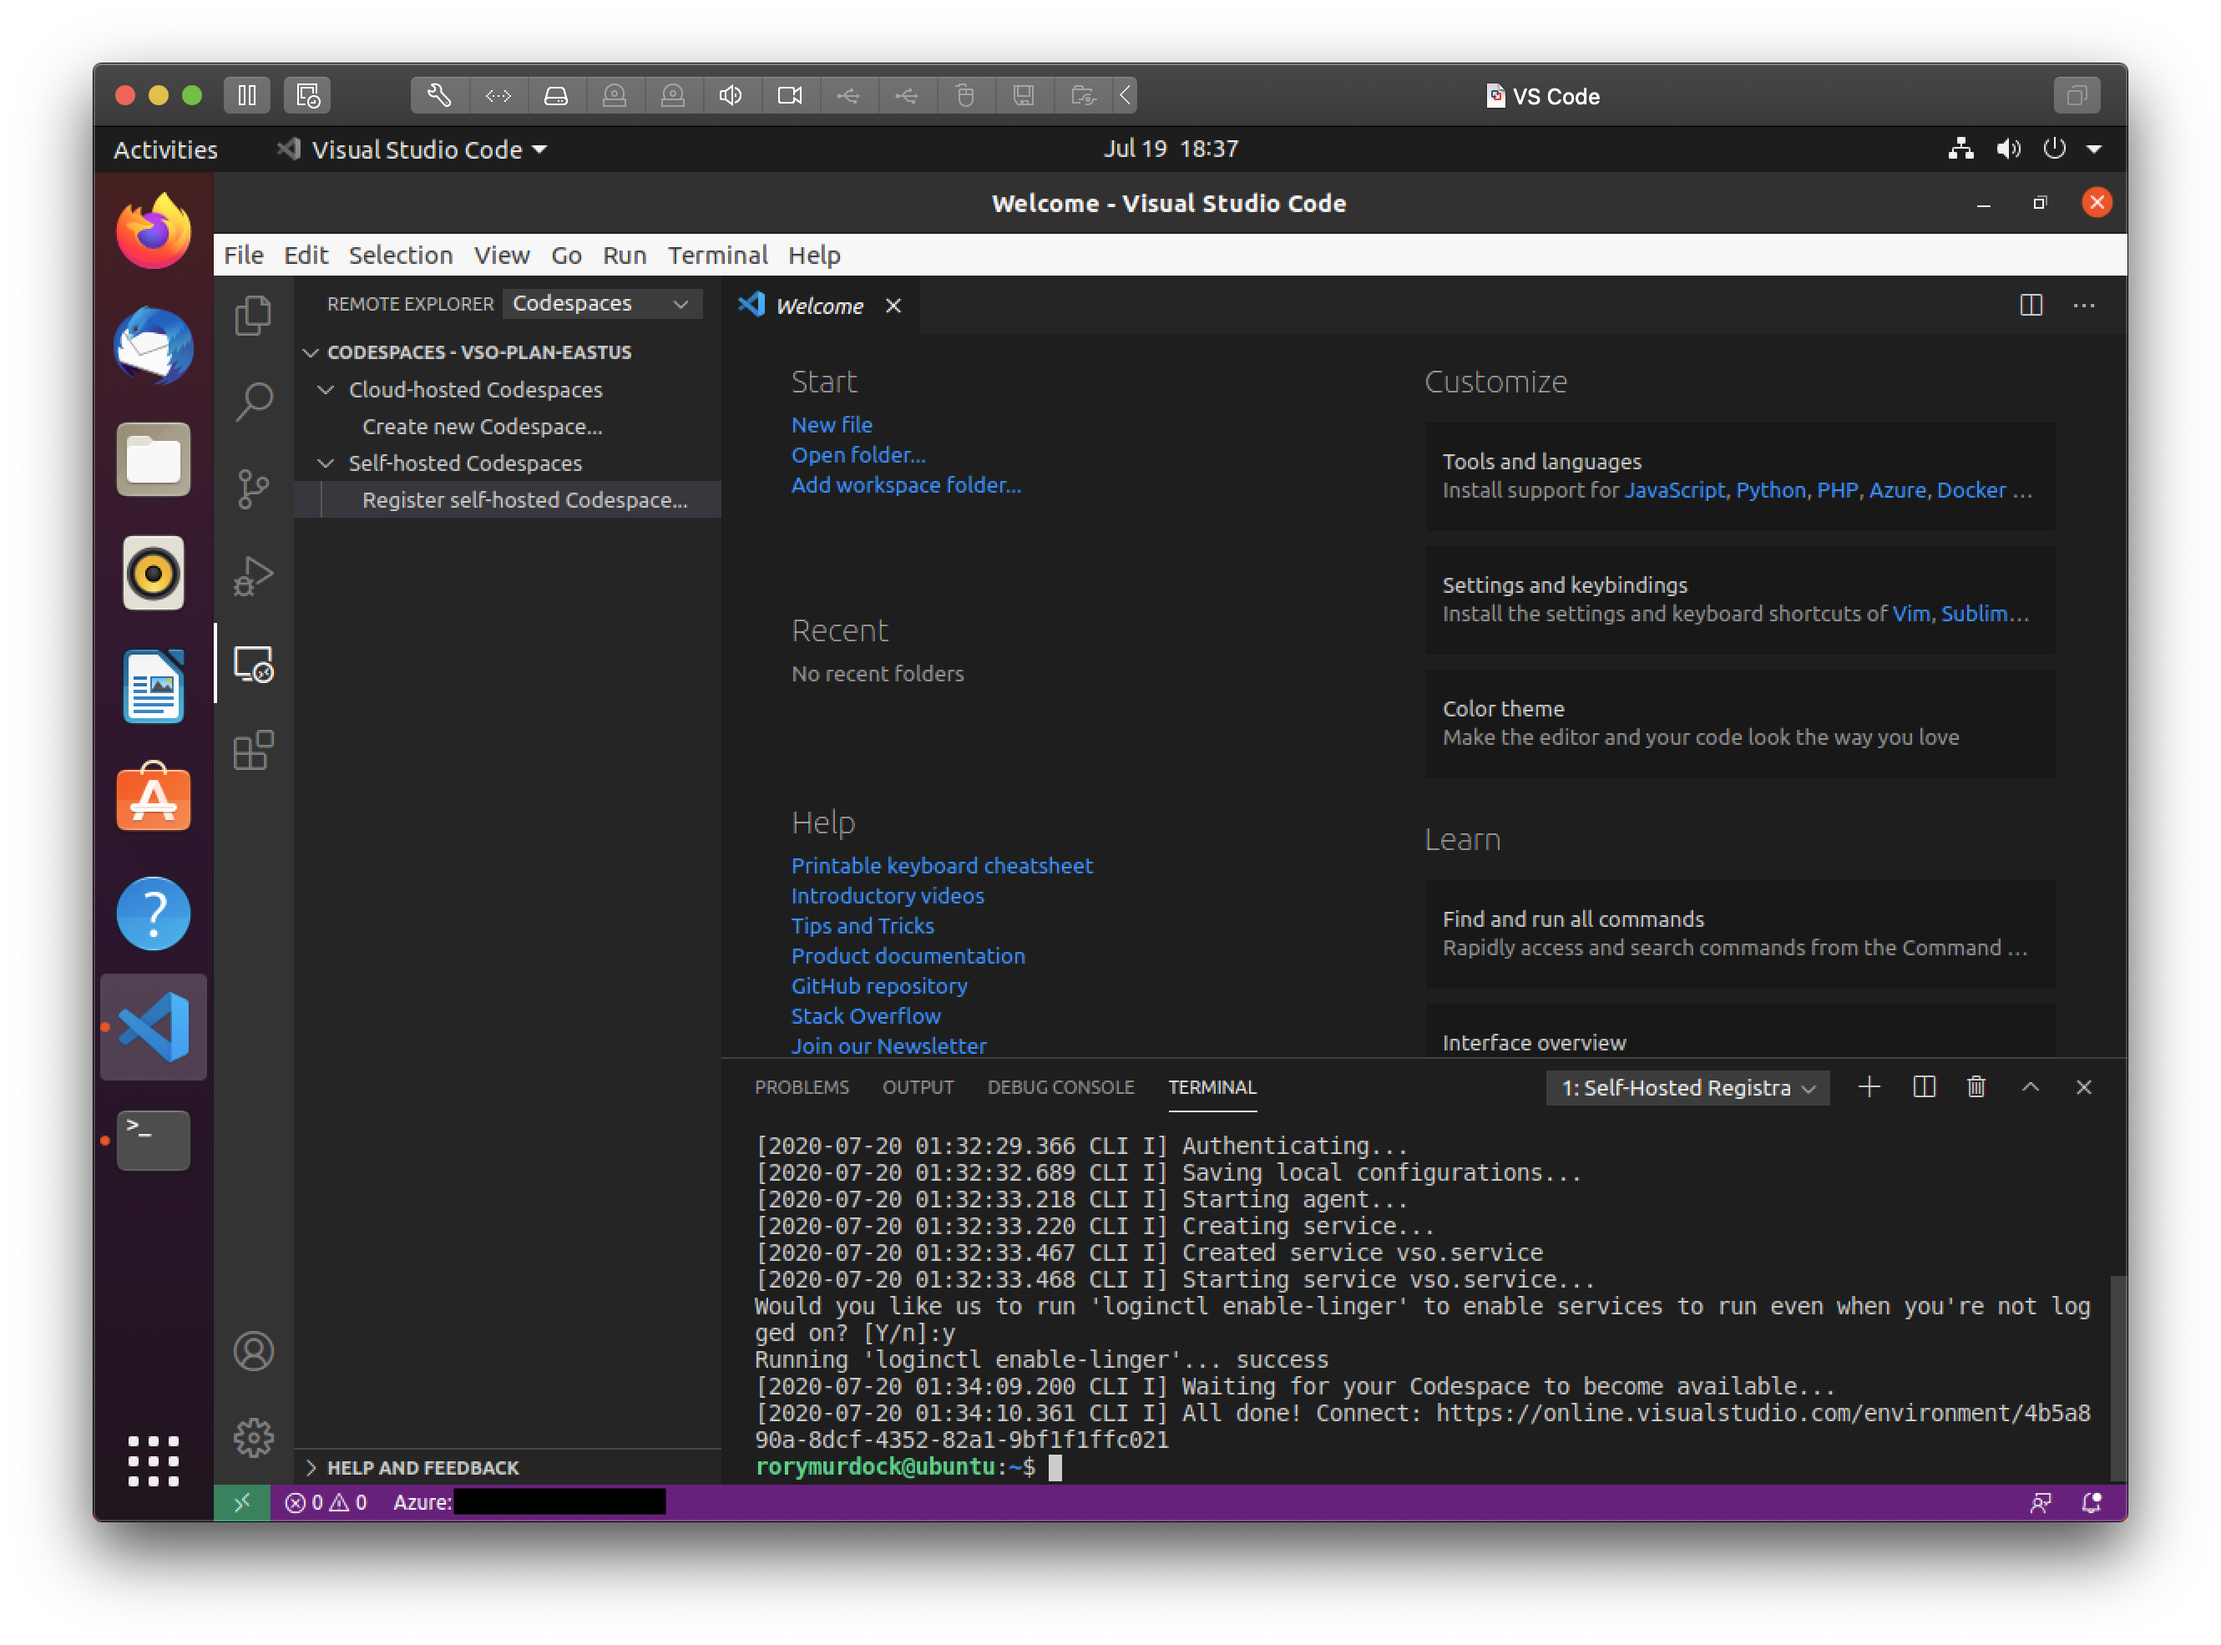Viewport: 2221px width, 1645px height.
Task: Switch to the PROBLEMS panel tab
Action: (x=802, y=1087)
